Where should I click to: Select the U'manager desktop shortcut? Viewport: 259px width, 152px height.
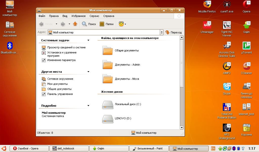click(x=207, y=27)
